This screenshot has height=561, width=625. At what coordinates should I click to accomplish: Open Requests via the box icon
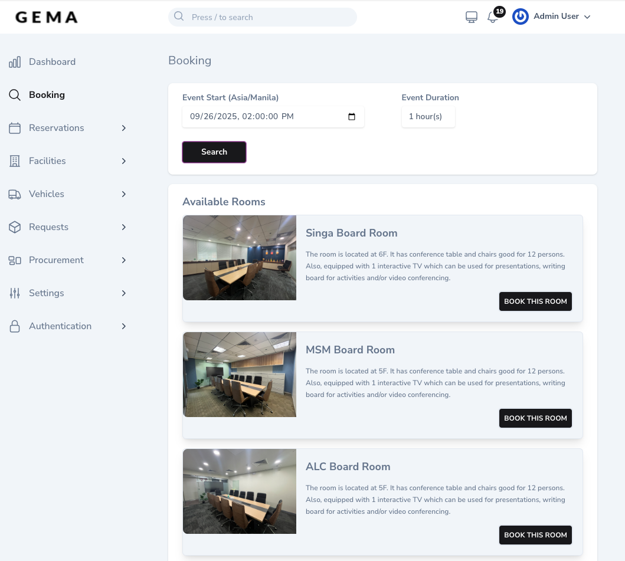click(14, 227)
